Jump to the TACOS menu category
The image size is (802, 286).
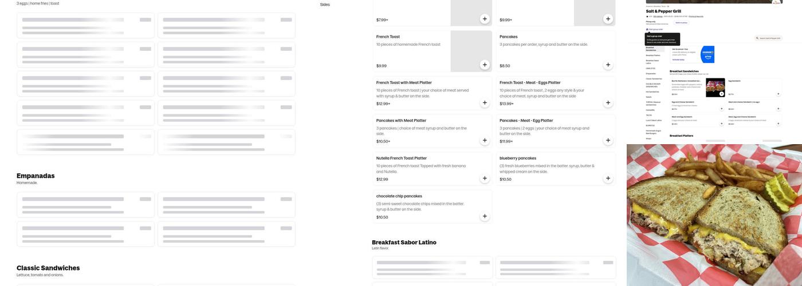coord(650,115)
